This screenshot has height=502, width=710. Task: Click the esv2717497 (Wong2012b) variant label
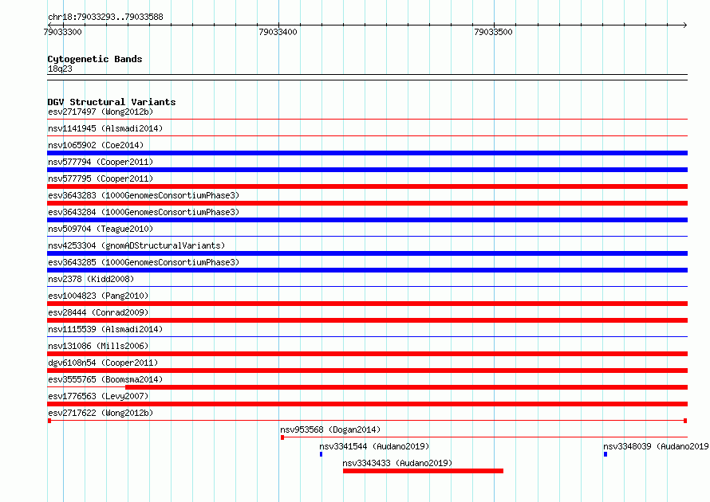pyautogui.click(x=101, y=112)
